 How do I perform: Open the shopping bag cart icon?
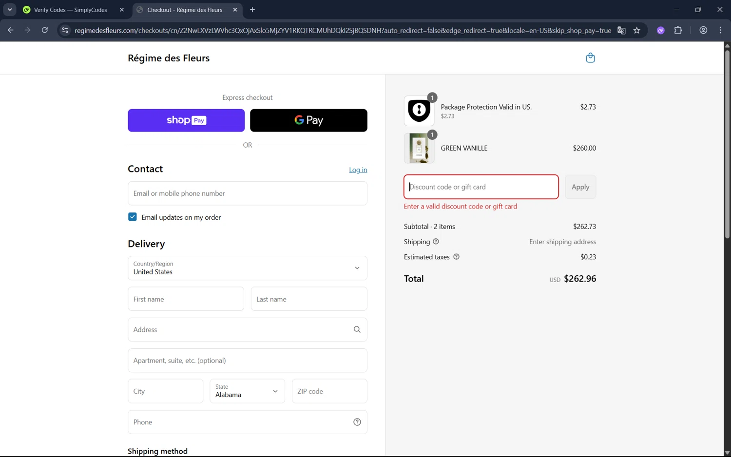(590, 58)
